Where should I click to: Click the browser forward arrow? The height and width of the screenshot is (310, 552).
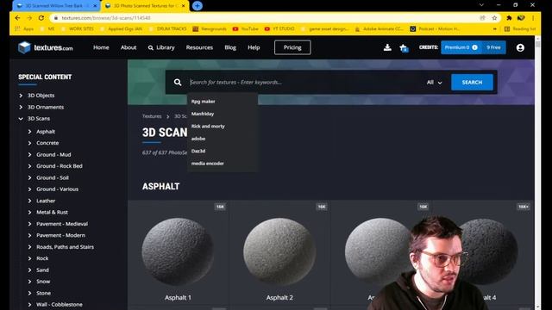coord(29,18)
